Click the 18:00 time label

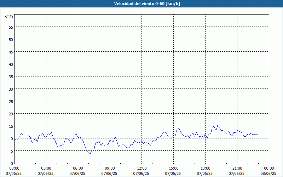206,169
